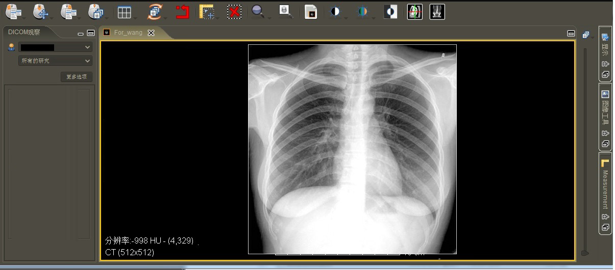Click the vertical slider right of the viewer

coord(585,153)
